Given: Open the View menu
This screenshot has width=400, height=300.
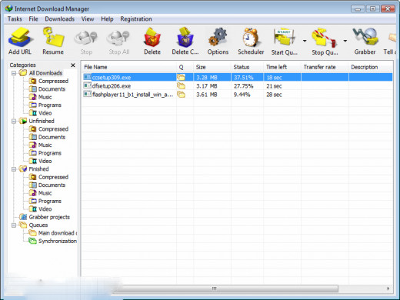Looking at the screenshot, I should (88, 19).
